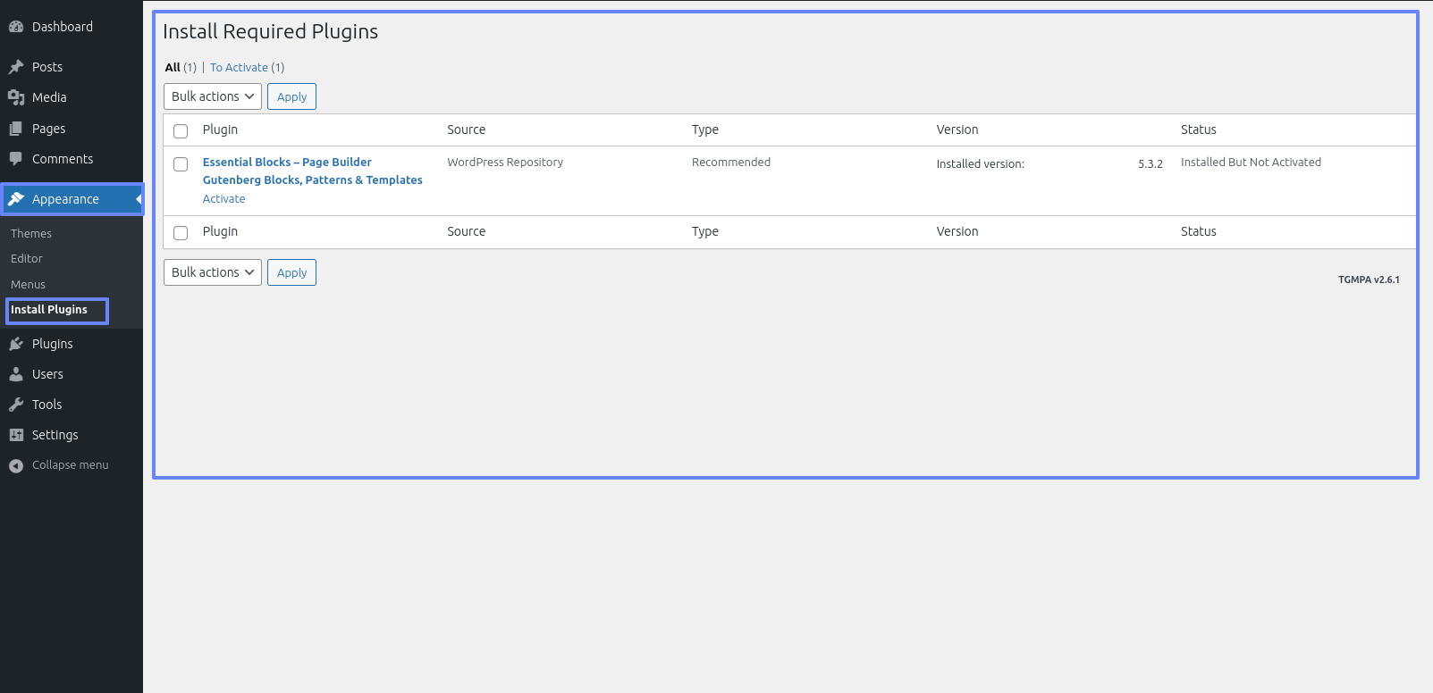The height and width of the screenshot is (693, 1433).
Task: Click Collapse menu label
Action: point(71,465)
